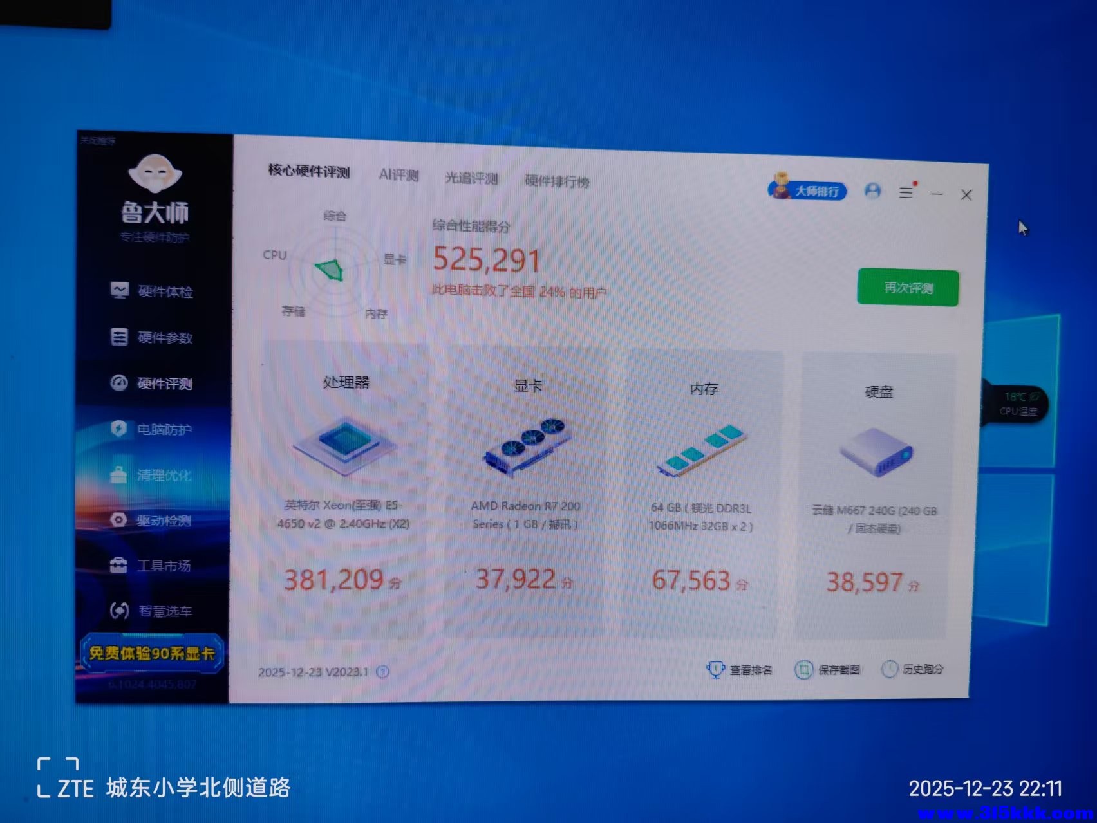This screenshot has width=1097, height=823.
Task: Click the green 再次评测 button
Action: [908, 288]
